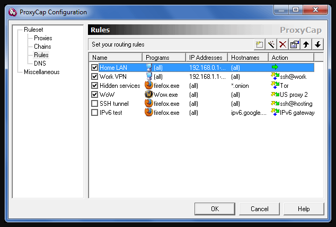The image size is (336, 227).
Task: Click the IPv6 gateway action text
Action: pos(297,113)
